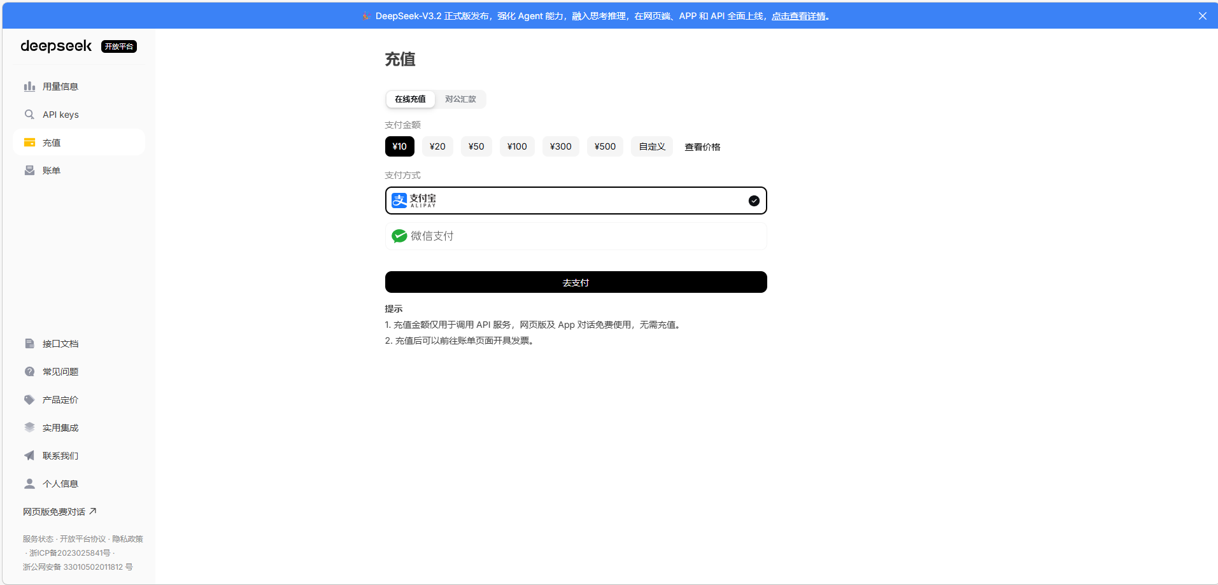Click the FAQ question mark icon
The image size is (1218, 585).
pos(29,372)
